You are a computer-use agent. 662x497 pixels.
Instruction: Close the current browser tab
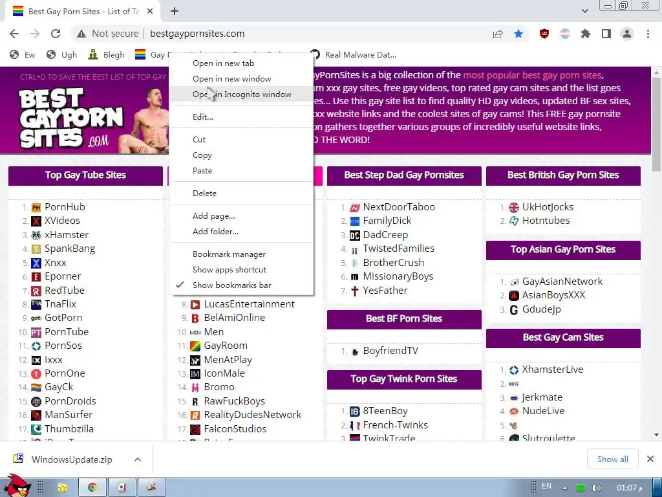point(150,12)
